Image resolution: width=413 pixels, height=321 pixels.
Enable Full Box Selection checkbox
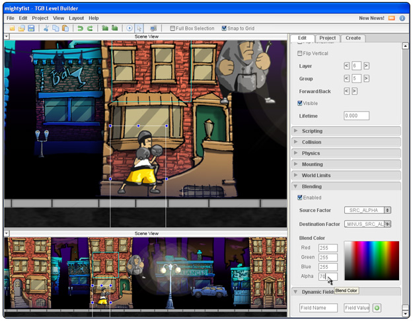(172, 28)
